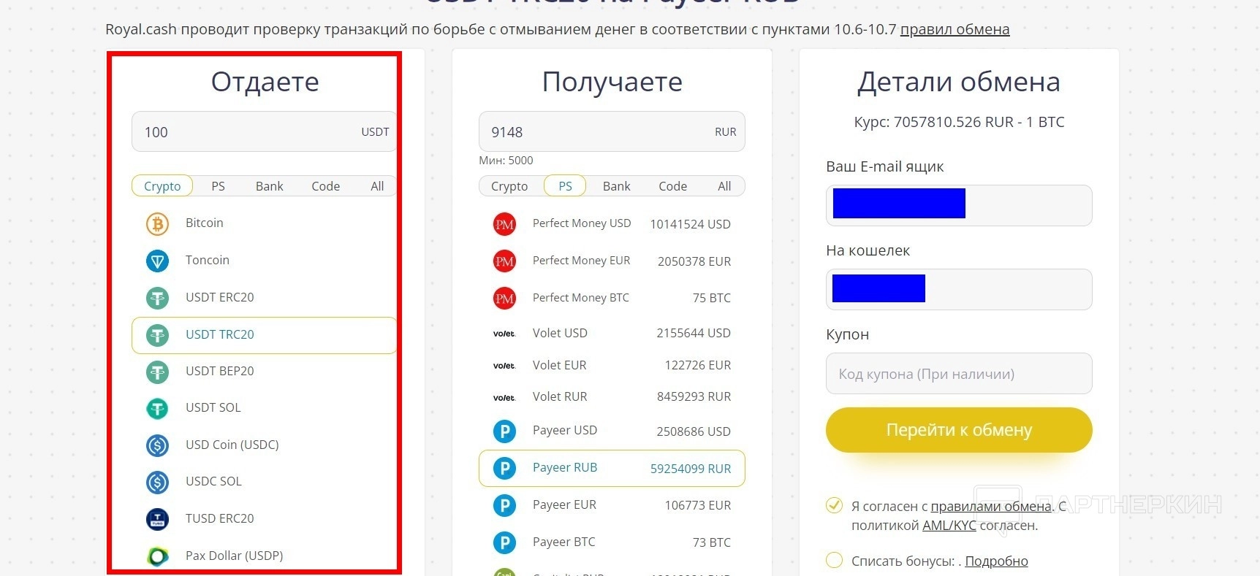1260x576 pixels.
Task: Click the coupon code input field
Action: (x=959, y=374)
